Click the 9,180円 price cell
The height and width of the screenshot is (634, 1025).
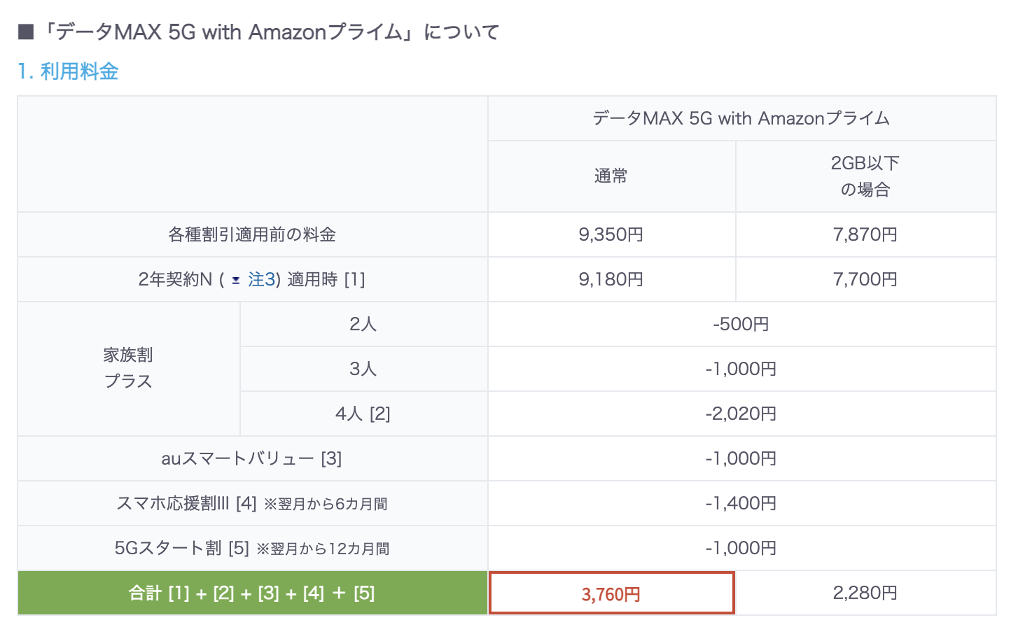(x=611, y=279)
